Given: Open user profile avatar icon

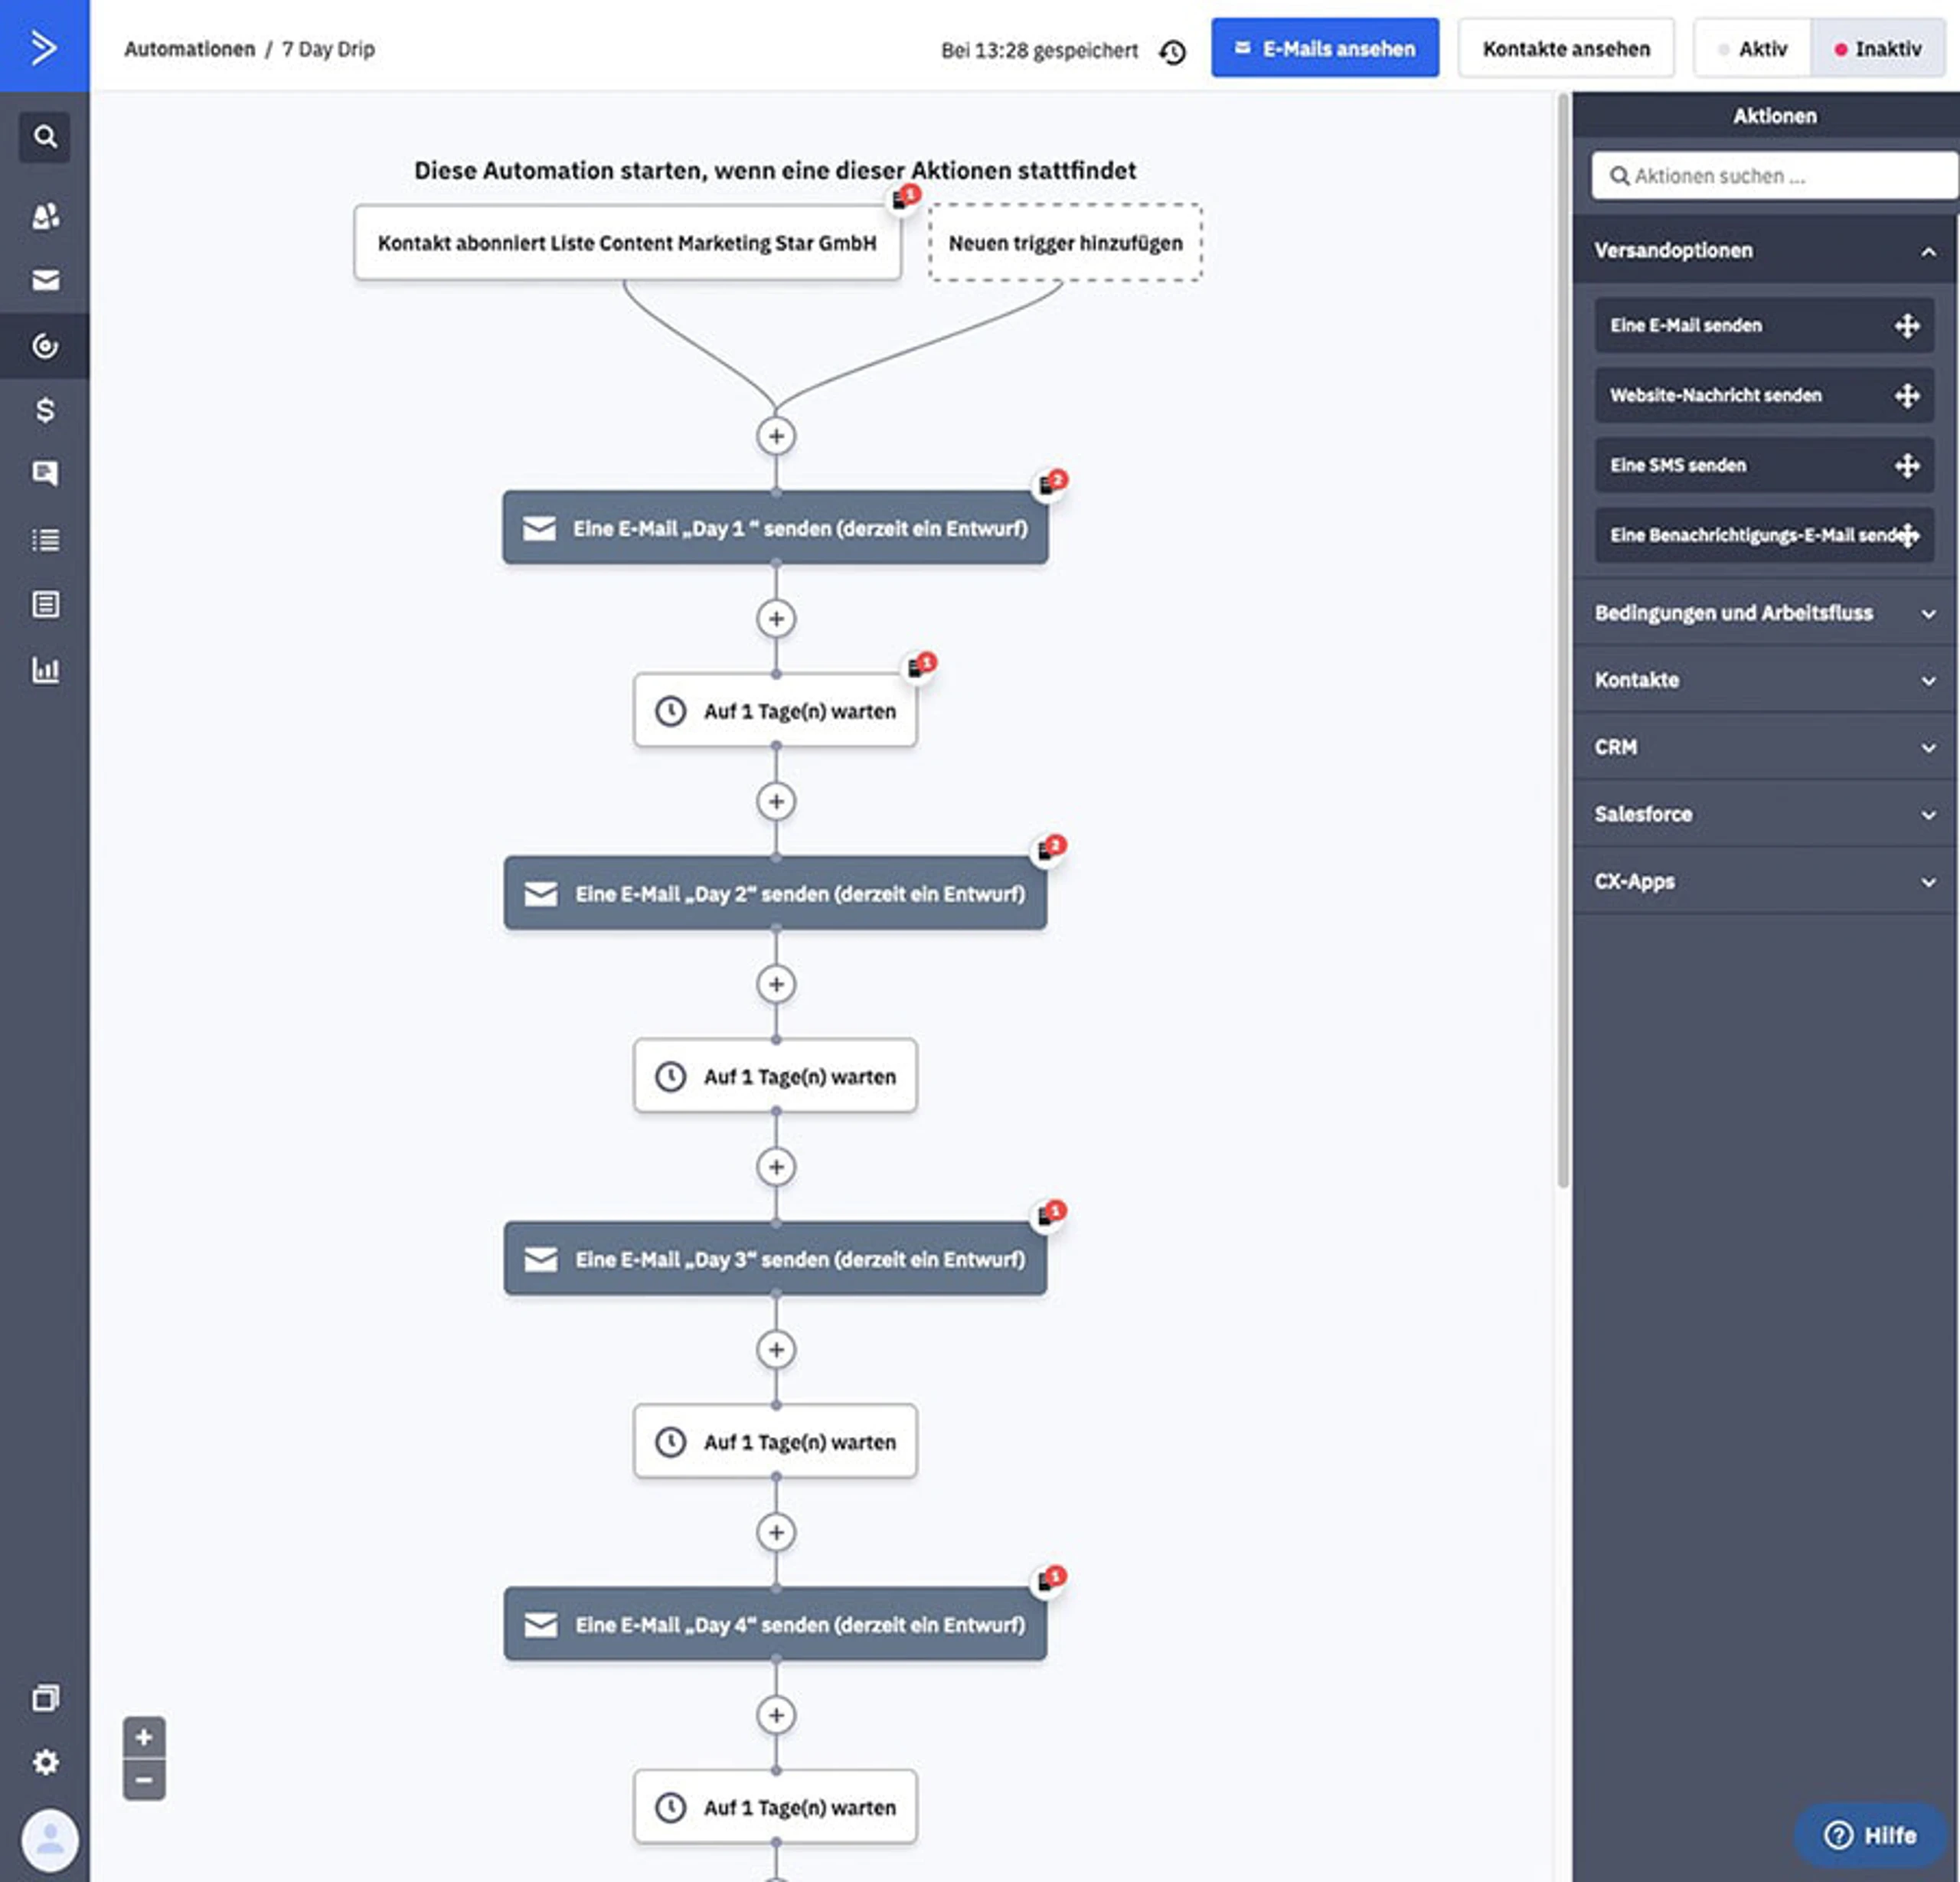Looking at the screenshot, I should tap(49, 1839).
